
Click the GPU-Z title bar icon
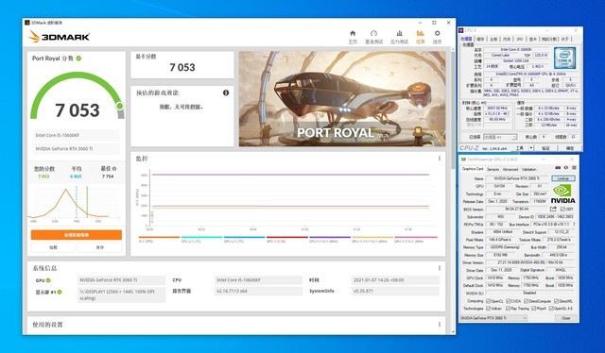tap(463, 159)
